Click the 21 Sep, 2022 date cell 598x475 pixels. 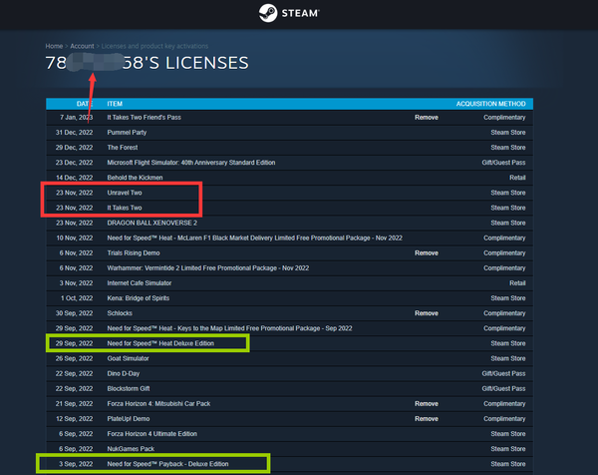coord(74,403)
